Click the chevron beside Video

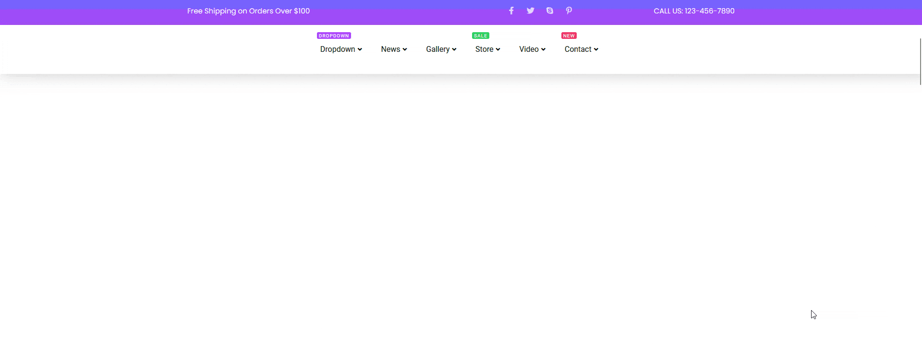coord(543,49)
